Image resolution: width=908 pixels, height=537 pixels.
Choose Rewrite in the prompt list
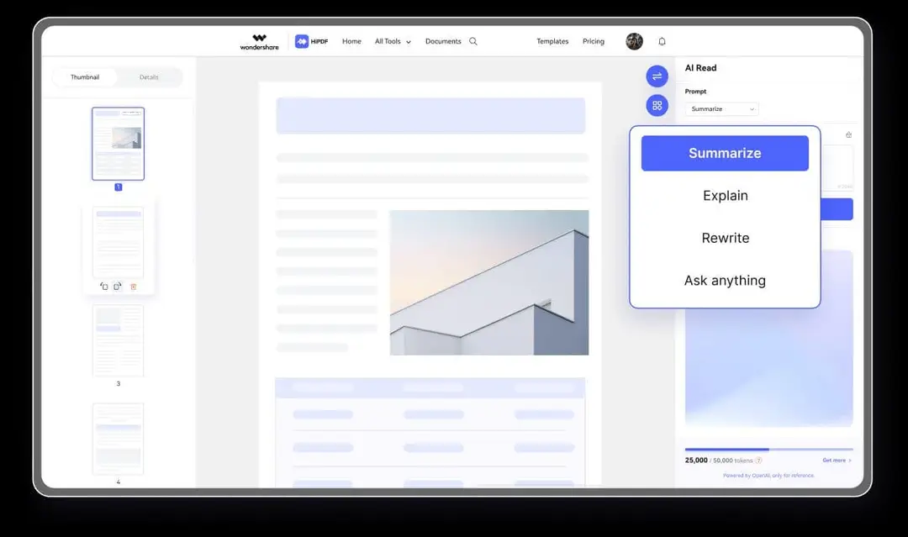(725, 238)
